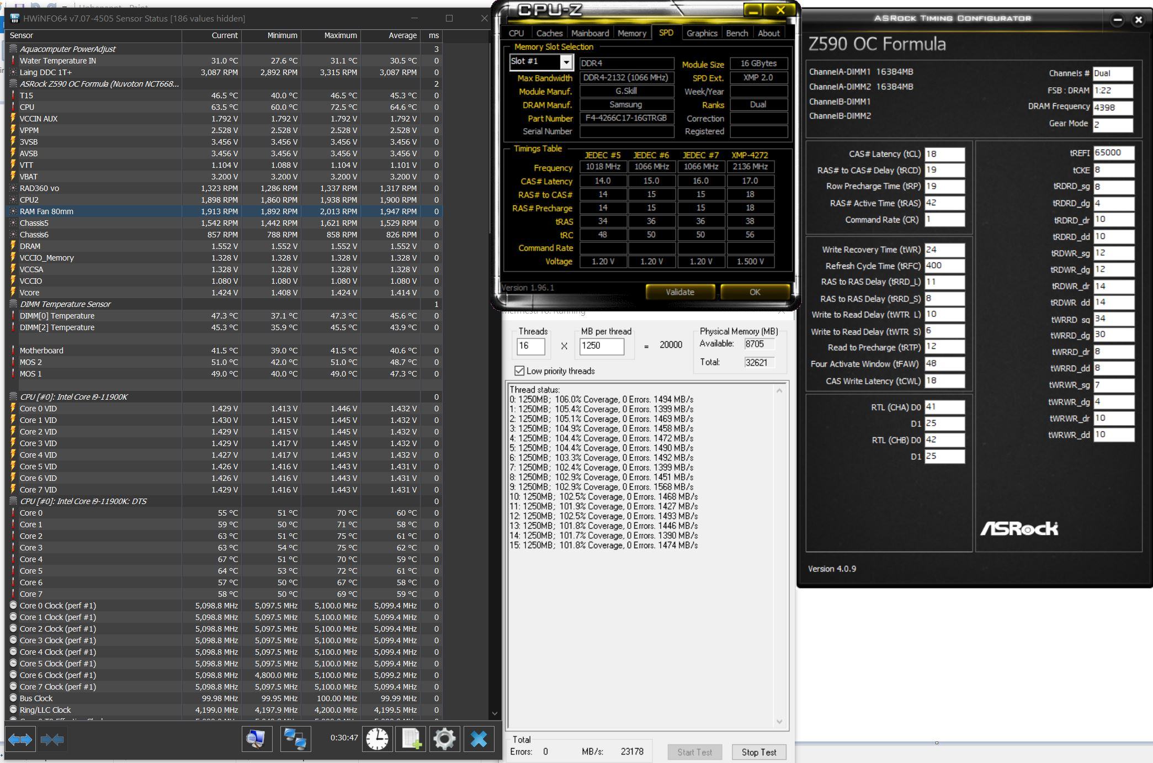Click Validate button in CPU-Z
The image size is (1153, 763).
tap(680, 292)
